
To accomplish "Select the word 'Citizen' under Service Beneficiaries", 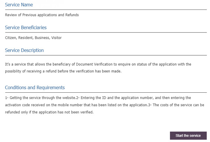I will point(11,38).
